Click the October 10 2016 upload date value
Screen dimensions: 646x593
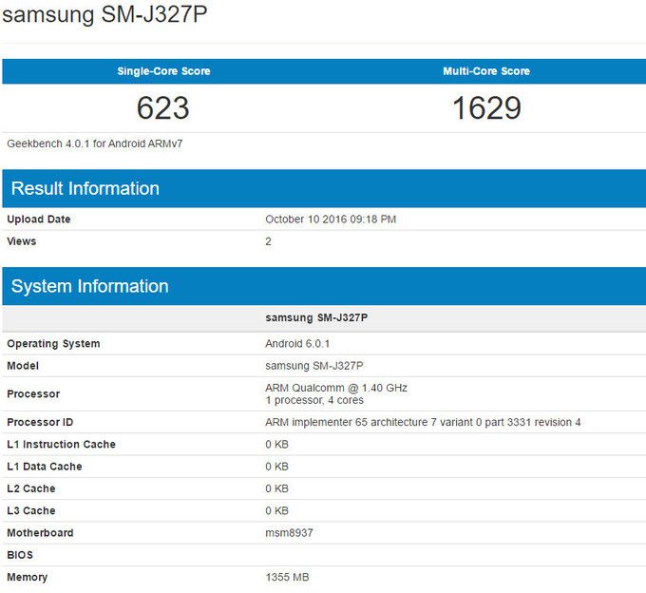coord(331,220)
